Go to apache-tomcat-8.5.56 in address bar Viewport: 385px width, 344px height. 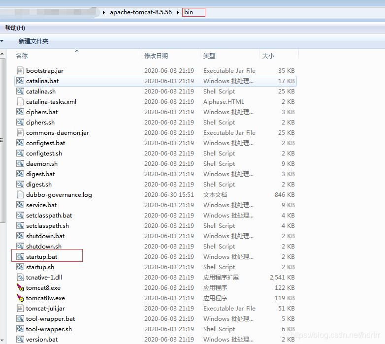[141, 12]
